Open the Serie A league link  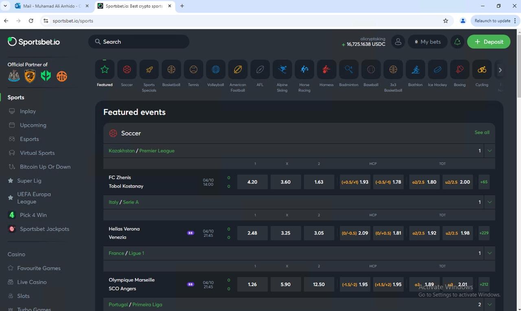131,202
